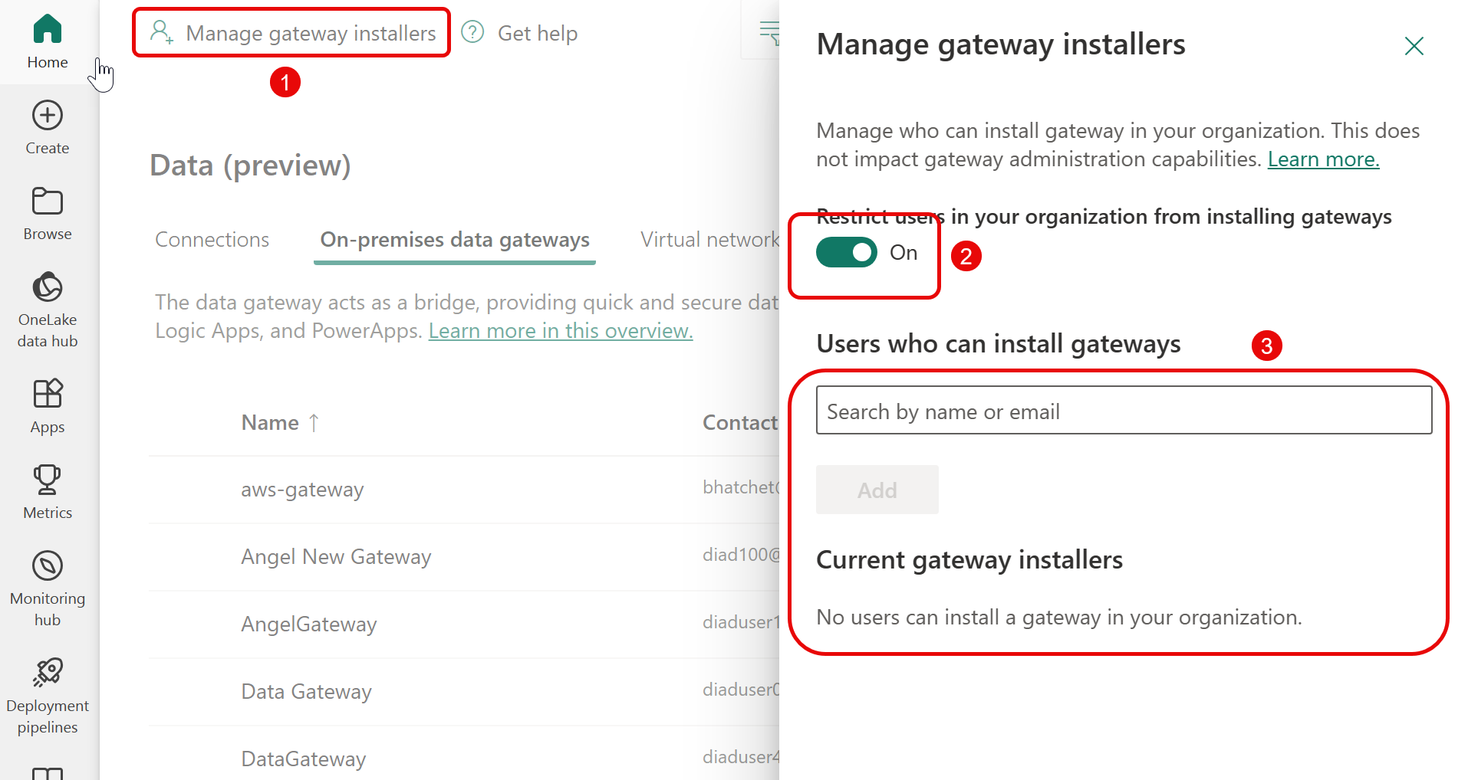Click Manage gateway installers button
Viewport: 1468px width, 780px height.
click(x=292, y=33)
